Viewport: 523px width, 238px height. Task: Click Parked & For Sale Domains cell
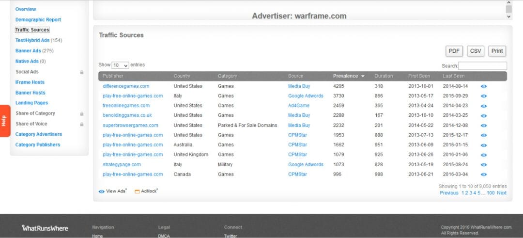click(247, 126)
